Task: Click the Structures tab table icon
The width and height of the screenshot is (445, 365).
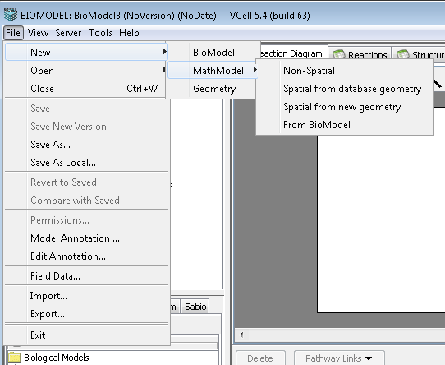Action: click(402, 54)
